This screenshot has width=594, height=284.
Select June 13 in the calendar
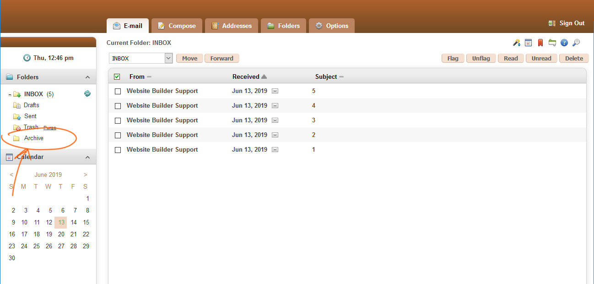61,223
